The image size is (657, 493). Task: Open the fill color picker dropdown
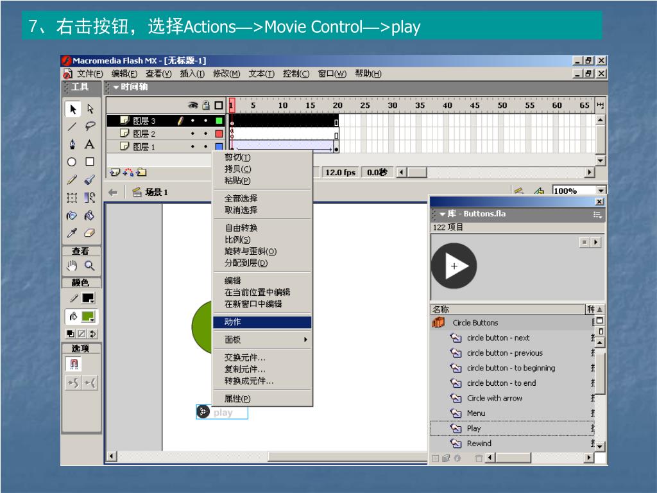point(89,316)
